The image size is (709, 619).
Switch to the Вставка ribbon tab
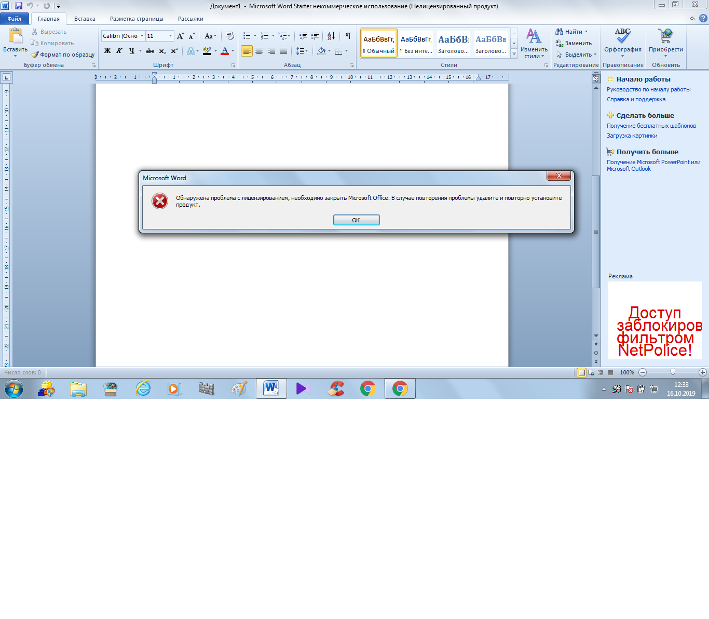coord(85,19)
